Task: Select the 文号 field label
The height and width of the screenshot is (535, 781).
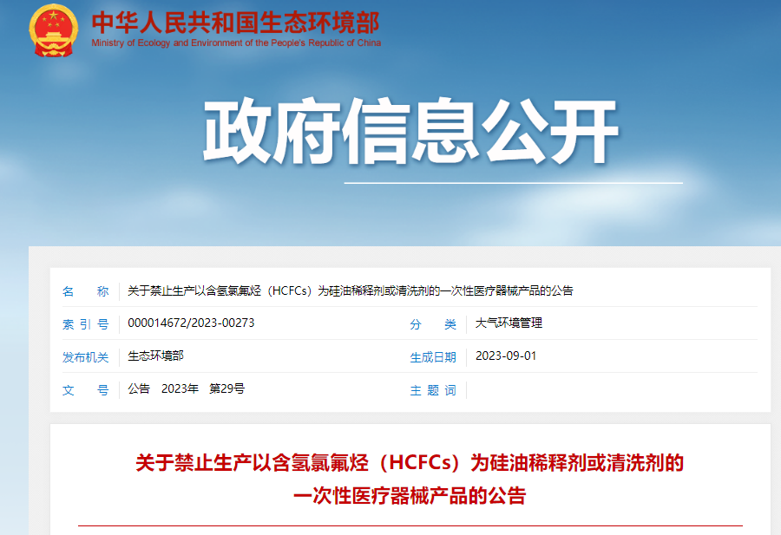Action: [85, 390]
